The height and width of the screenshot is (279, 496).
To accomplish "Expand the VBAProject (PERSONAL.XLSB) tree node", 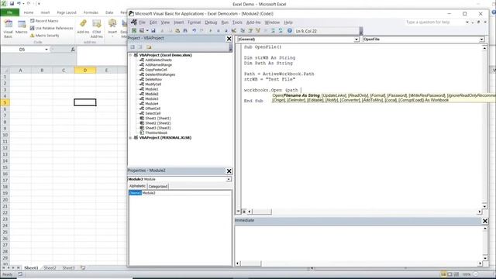I will coord(130,138).
